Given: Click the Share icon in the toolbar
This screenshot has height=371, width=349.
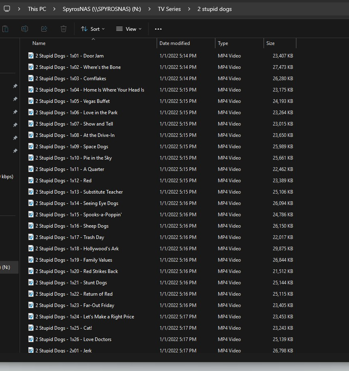Looking at the screenshot, I should click(x=44, y=29).
